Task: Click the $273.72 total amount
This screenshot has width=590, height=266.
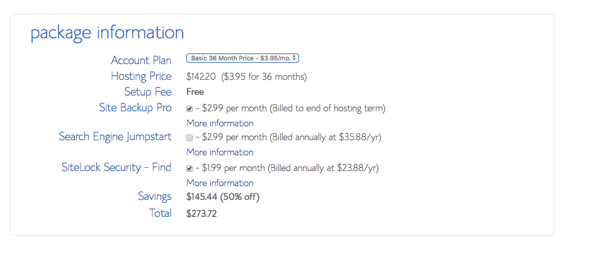Action: pyautogui.click(x=201, y=214)
